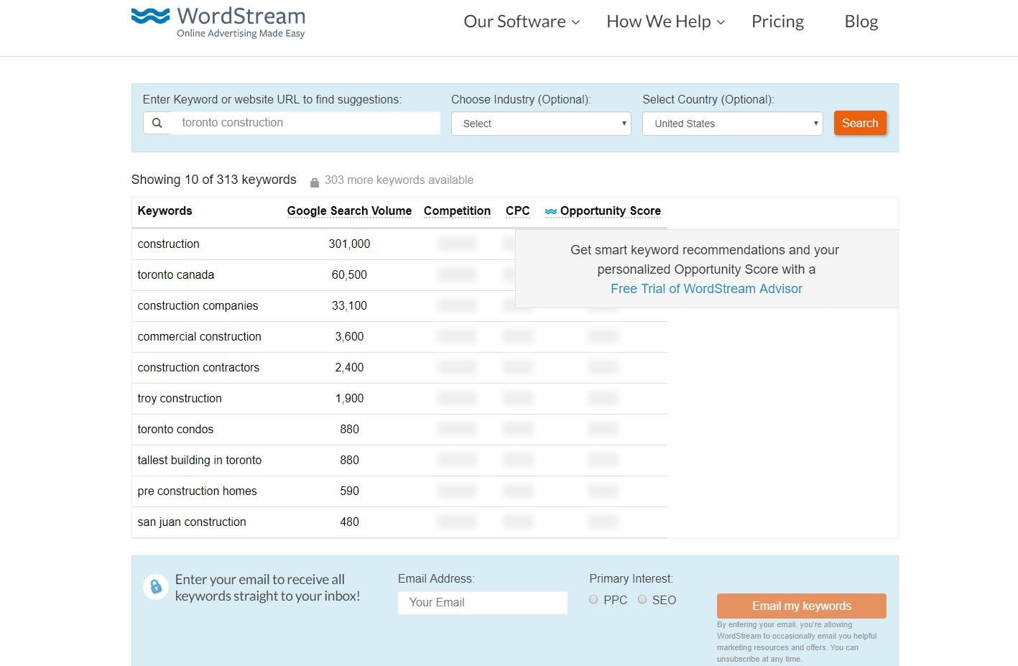
Task: Click the 'toronto canada' keyword
Action: (x=175, y=275)
